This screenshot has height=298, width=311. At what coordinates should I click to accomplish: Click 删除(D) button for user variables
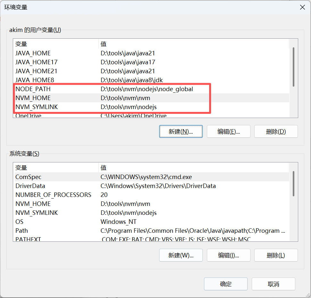276,131
